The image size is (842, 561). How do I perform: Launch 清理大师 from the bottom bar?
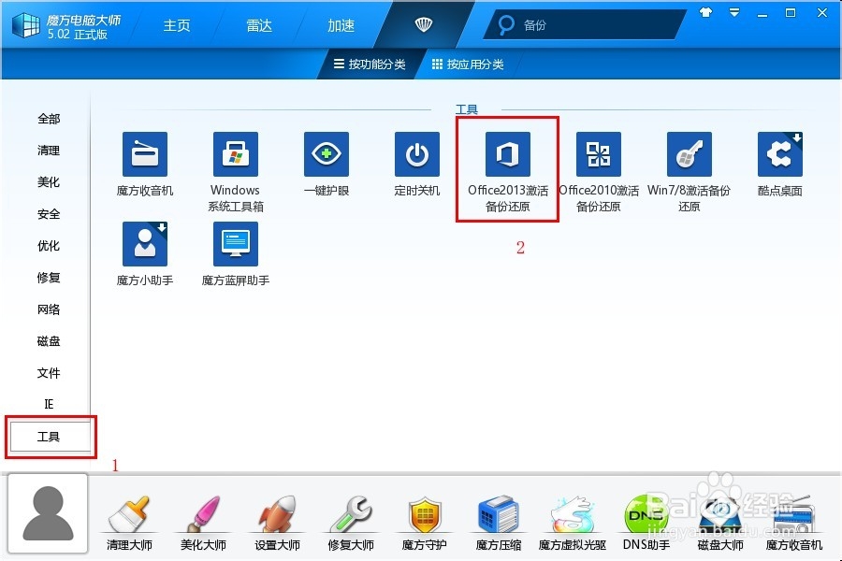[x=129, y=524]
